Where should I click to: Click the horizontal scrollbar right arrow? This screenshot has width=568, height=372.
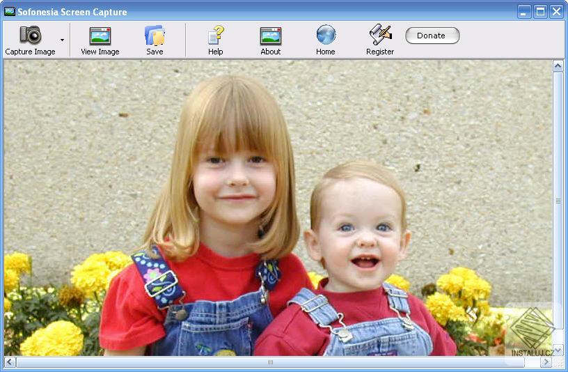tap(546, 362)
